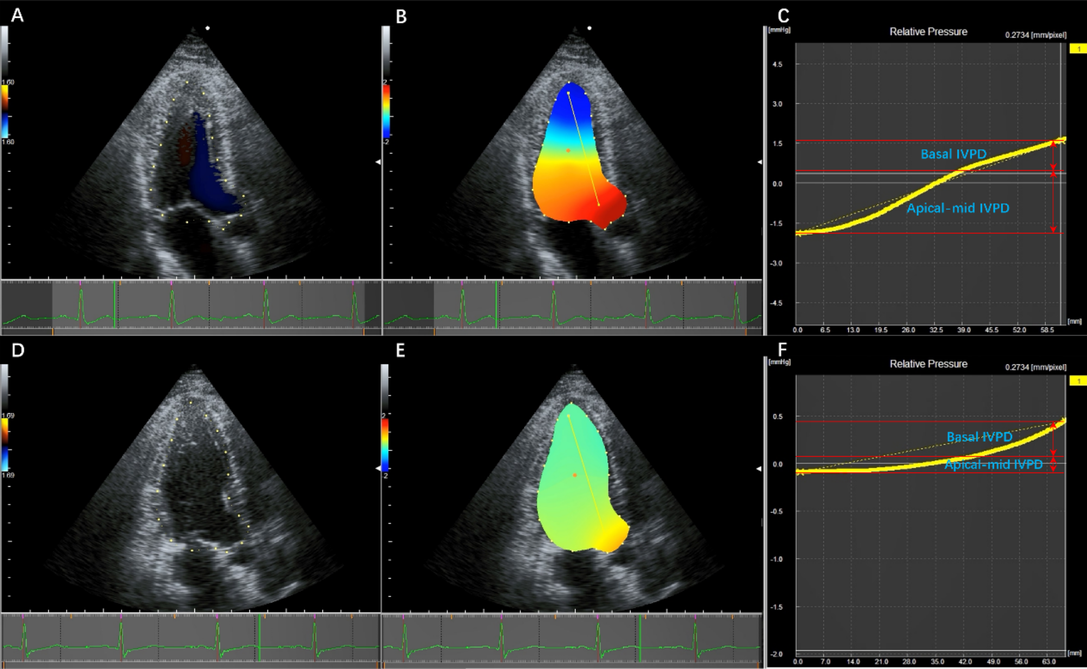Click 'Relative Pressure' title in panel C
Screen dimensions: 1087x669
[928, 32]
